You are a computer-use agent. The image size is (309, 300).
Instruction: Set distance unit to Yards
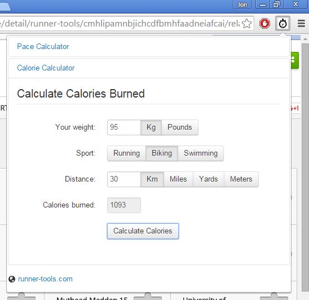209,179
